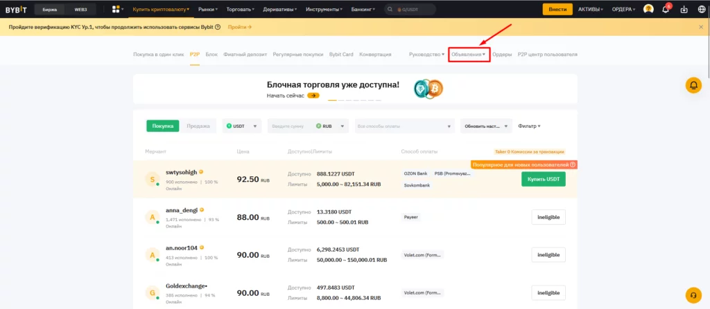Click ineligible button for anna_dengi

(x=548, y=217)
